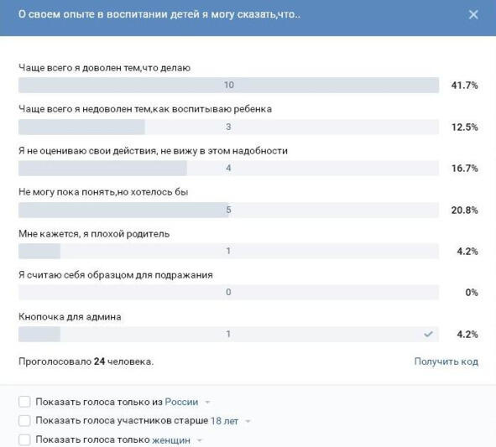Click the 'образцом для подражания' bar with 0 votes
This screenshot has width=496, height=447.
[x=229, y=292]
